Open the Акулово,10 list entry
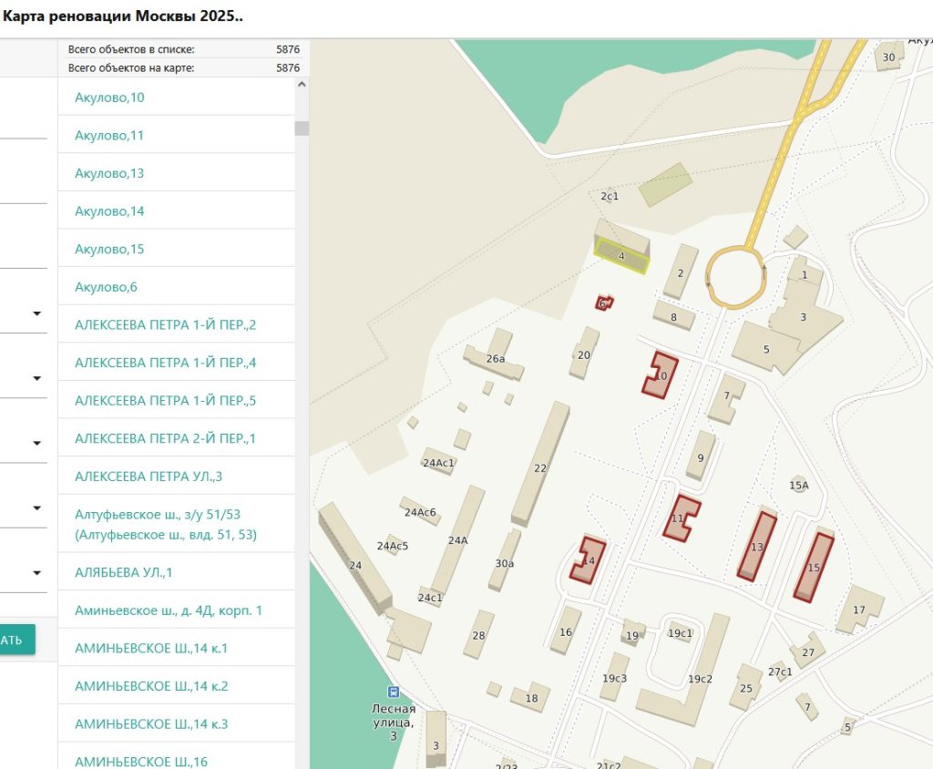 click(x=176, y=97)
